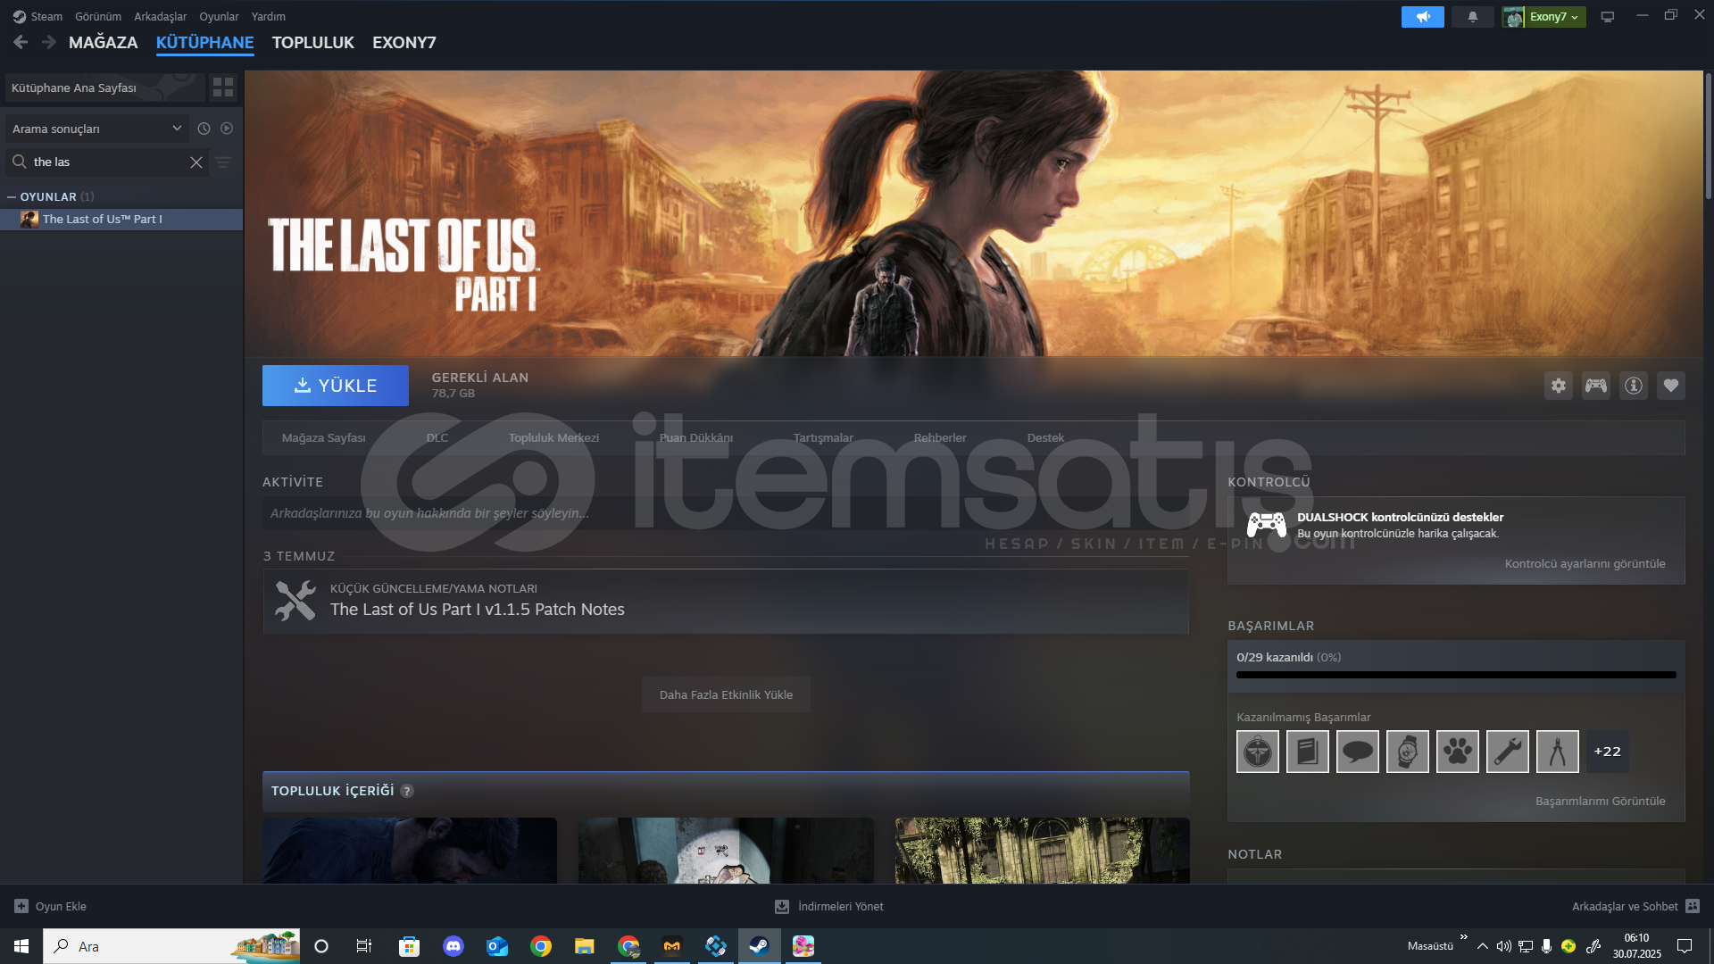Select the notebook achievement icon
1714x964 pixels.
pyautogui.click(x=1308, y=752)
